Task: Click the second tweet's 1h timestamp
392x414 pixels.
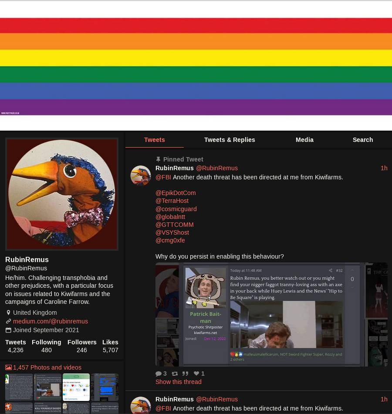Action: (384, 399)
